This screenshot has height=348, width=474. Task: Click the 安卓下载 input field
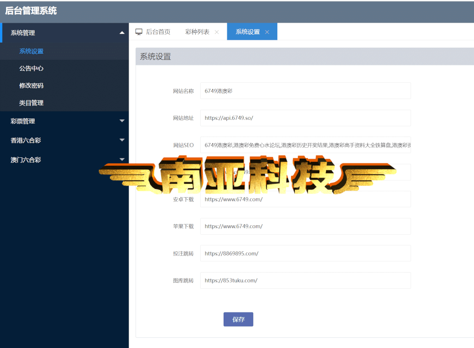pos(306,199)
